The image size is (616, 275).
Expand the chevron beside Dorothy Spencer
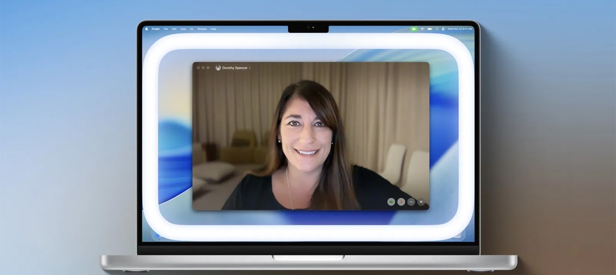point(249,68)
